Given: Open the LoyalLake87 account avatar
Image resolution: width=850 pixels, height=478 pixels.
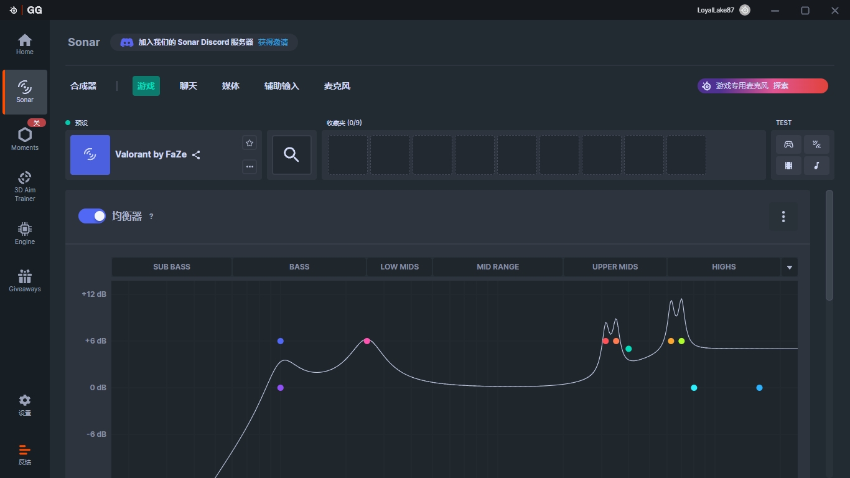Looking at the screenshot, I should (x=745, y=10).
